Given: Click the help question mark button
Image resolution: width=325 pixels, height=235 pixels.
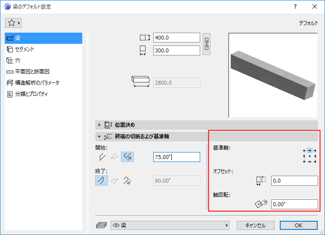Looking at the screenshot, I should (x=295, y=6).
